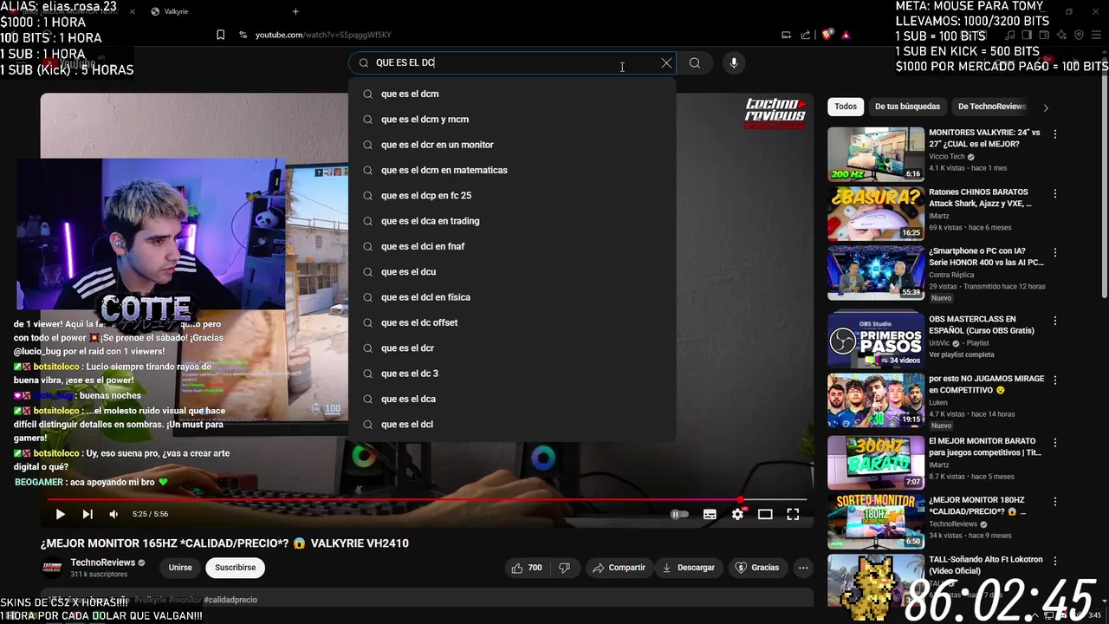Image resolution: width=1109 pixels, height=624 pixels.
Task: Open options for El MEJOR MONITOR BARATO video
Action: (x=1055, y=442)
